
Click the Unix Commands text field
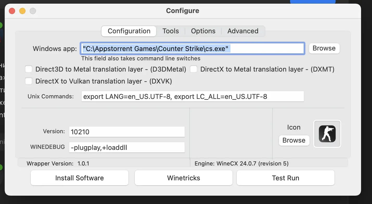click(x=193, y=97)
